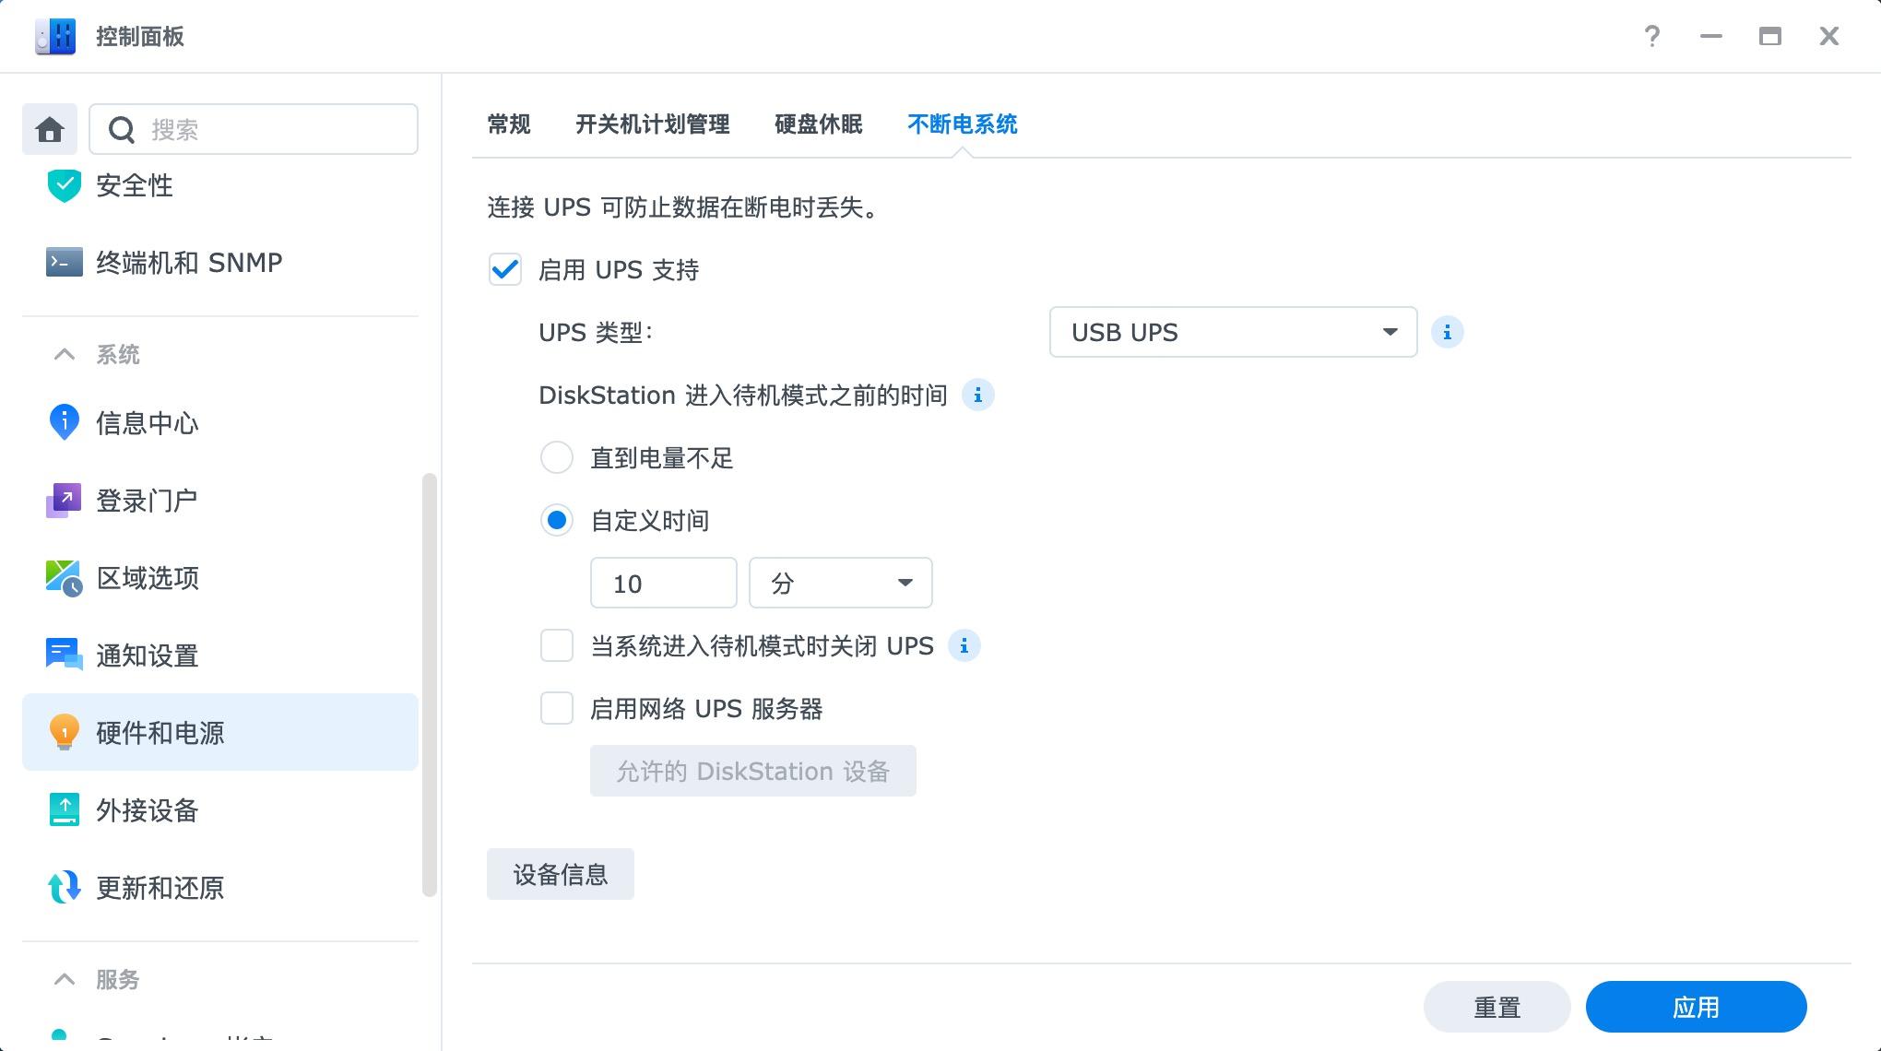Image resolution: width=1881 pixels, height=1051 pixels.
Task: Click the home icon in sidebar
Action: click(x=50, y=129)
